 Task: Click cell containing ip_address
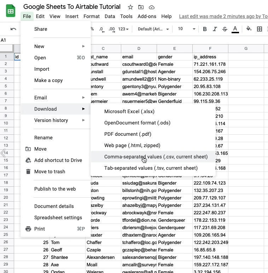[210, 57]
